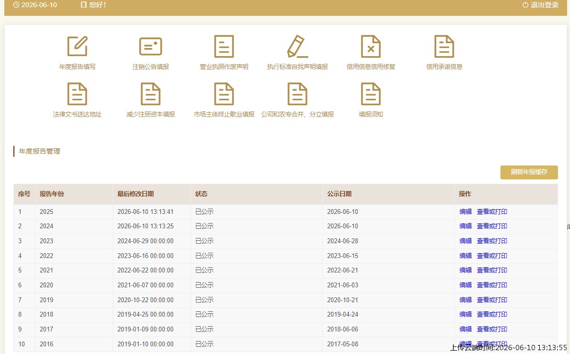The width and height of the screenshot is (570, 354).
Task: Edit the 2024 annual report
Action: (x=465, y=226)
